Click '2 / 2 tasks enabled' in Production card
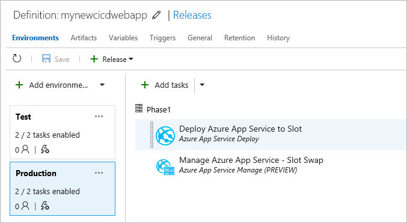Screen dimensions: 407x223 47,192
